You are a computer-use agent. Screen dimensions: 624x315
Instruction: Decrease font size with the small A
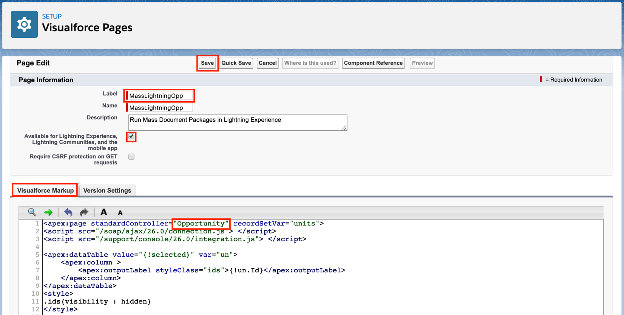tap(120, 213)
